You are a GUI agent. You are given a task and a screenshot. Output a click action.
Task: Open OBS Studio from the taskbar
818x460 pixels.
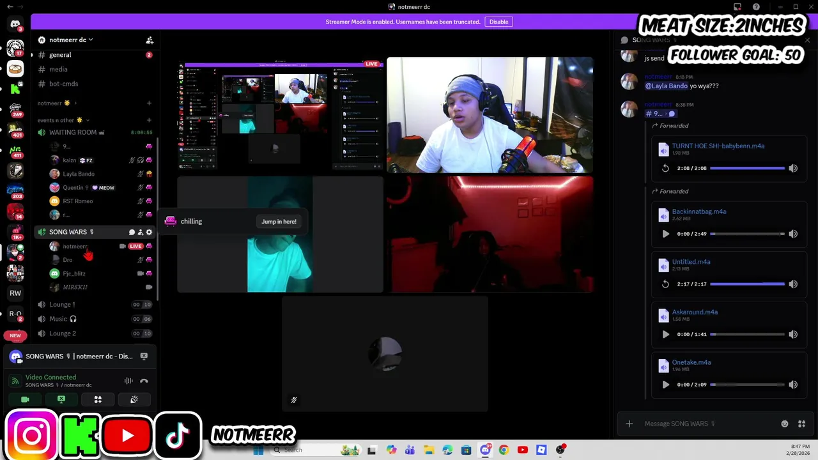pyautogui.click(x=560, y=450)
